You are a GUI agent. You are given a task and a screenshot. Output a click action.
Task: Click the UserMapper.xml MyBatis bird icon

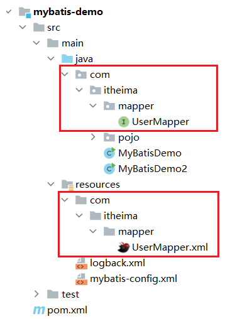tap(124, 247)
